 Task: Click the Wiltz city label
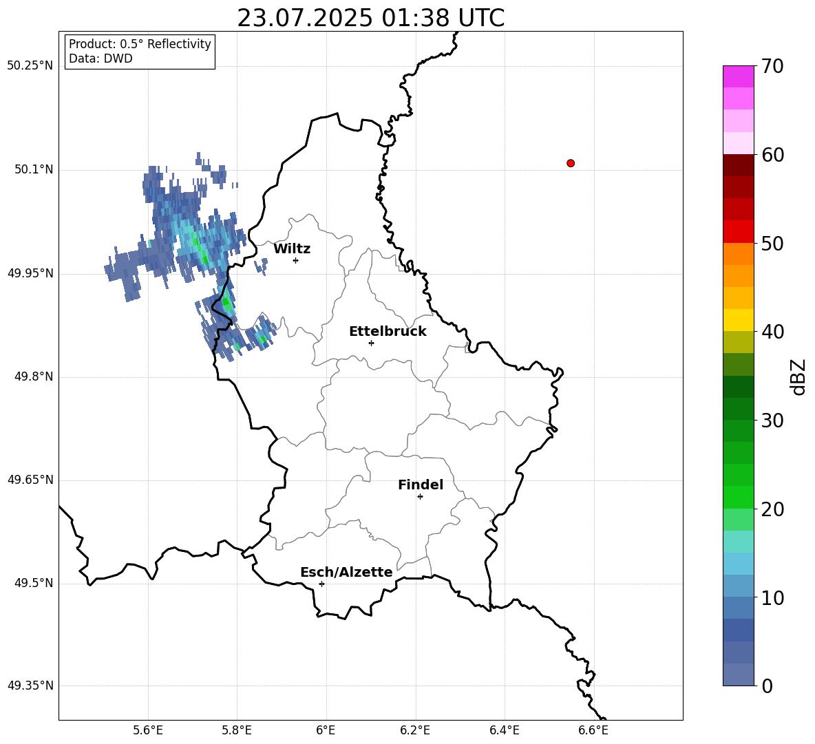[292, 249]
